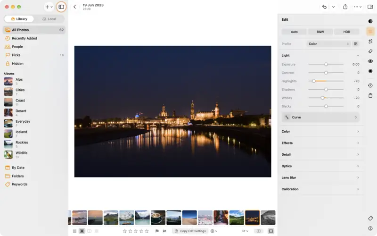Image resolution: width=377 pixels, height=236 pixels.
Task: Select the Healing eraser tool
Action: pos(370,51)
